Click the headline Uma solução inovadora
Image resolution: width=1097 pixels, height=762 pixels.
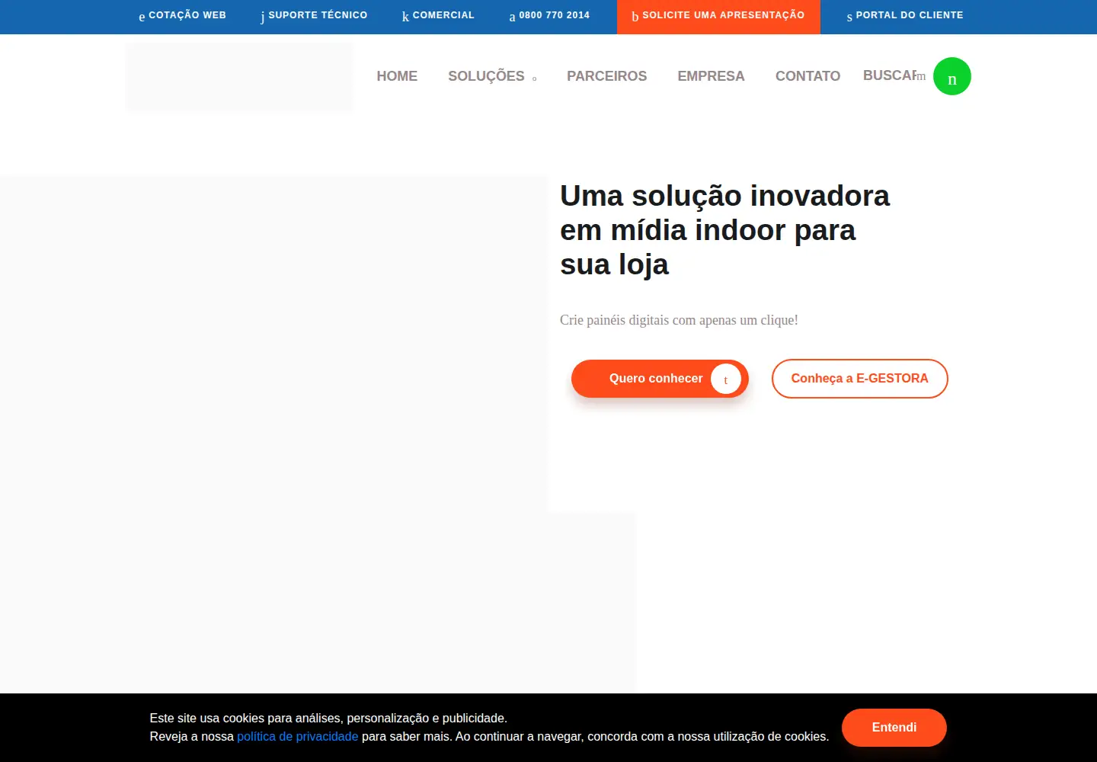click(x=724, y=230)
